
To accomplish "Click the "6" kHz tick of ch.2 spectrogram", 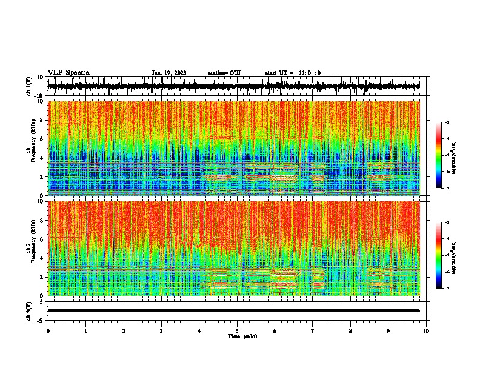I will pyautogui.click(x=42, y=239).
